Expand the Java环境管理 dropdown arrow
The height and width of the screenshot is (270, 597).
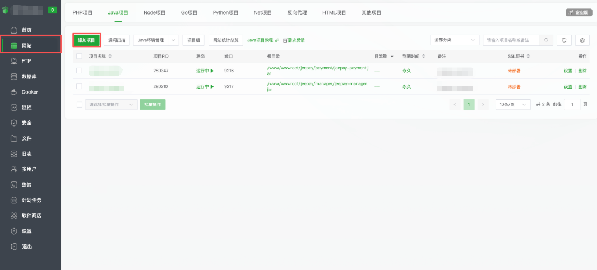[173, 40]
